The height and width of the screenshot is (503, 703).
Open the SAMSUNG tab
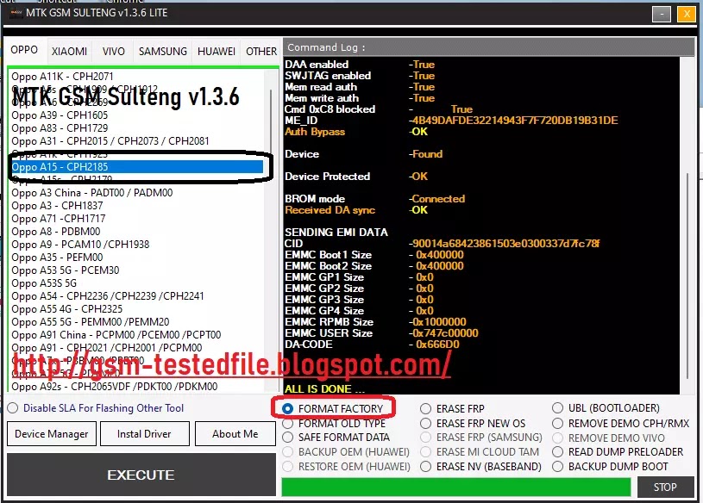click(x=163, y=52)
